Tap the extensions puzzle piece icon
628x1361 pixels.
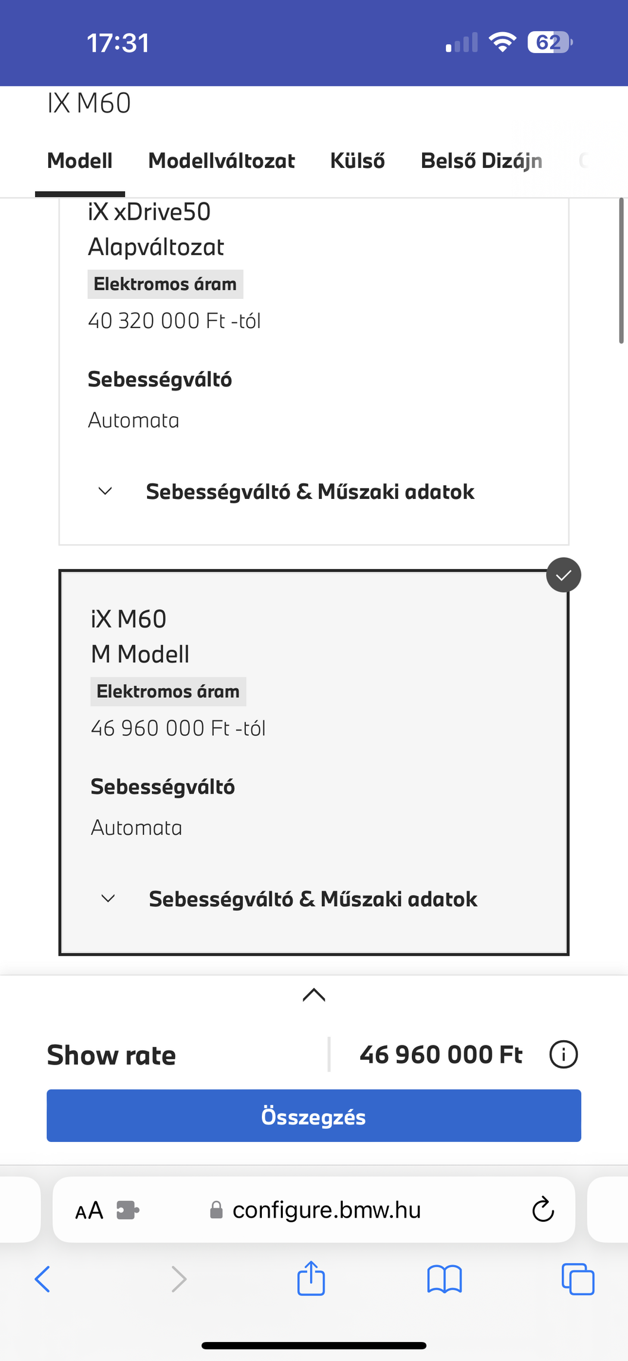pyautogui.click(x=127, y=1210)
